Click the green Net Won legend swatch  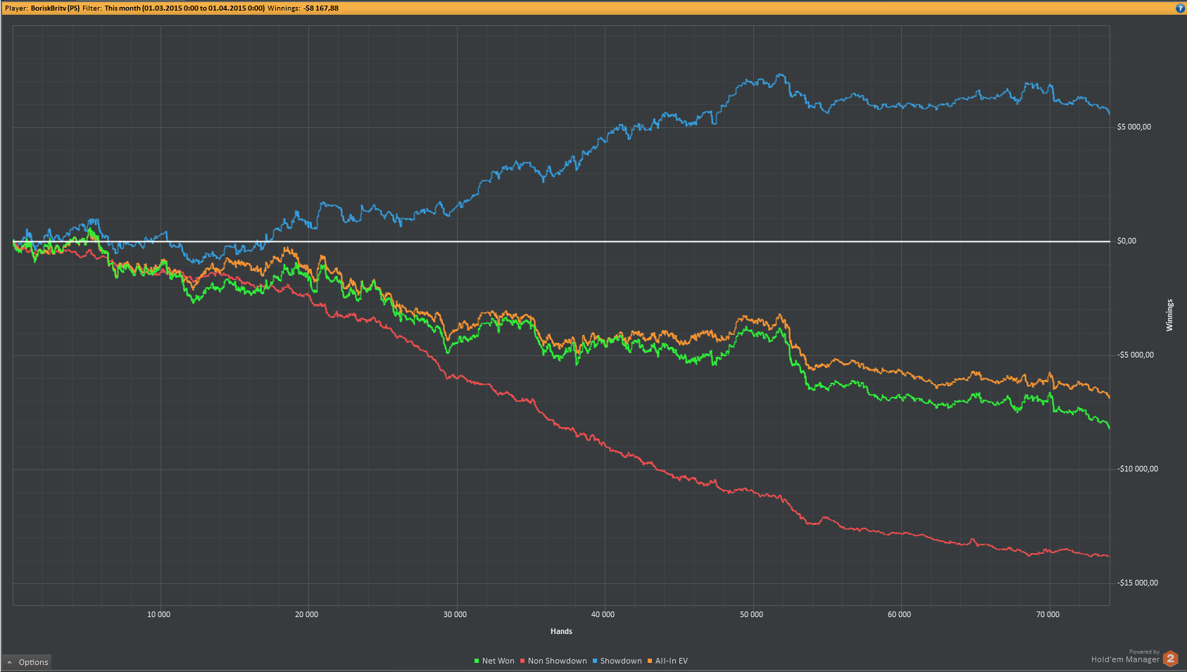(477, 661)
